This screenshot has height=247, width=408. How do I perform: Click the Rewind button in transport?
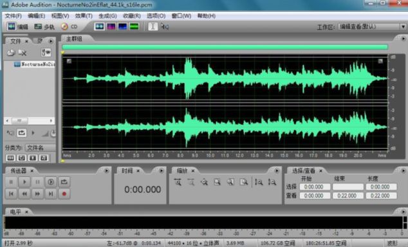pyautogui.click(x=24, y=194)
